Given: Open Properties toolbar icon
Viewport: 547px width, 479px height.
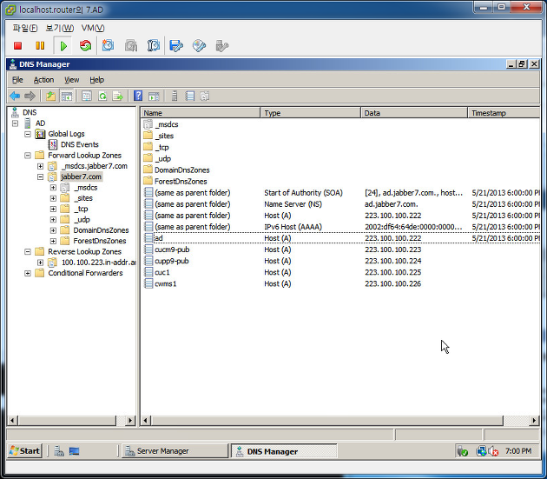Looking at the screenshot, I should 87,96.
